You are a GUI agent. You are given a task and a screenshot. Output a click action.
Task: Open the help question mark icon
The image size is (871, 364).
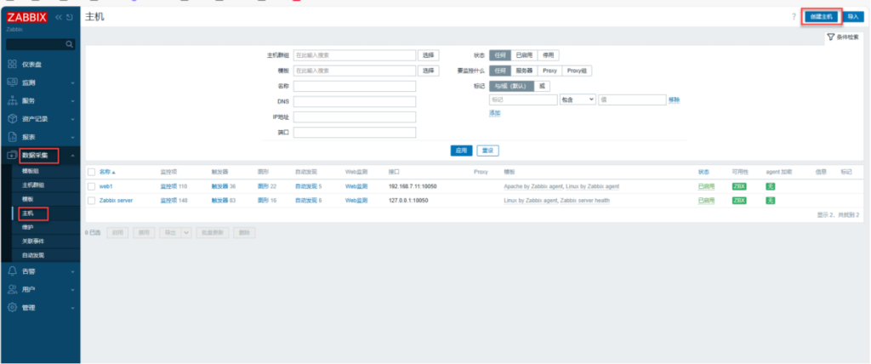point(793,16)
